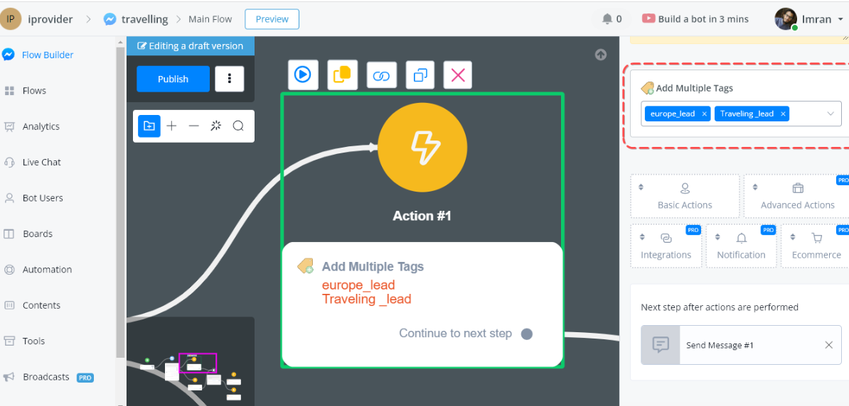Open Analytics in the sidebar
This screenshot has width=849, height=406.
(x=41, y=126)
